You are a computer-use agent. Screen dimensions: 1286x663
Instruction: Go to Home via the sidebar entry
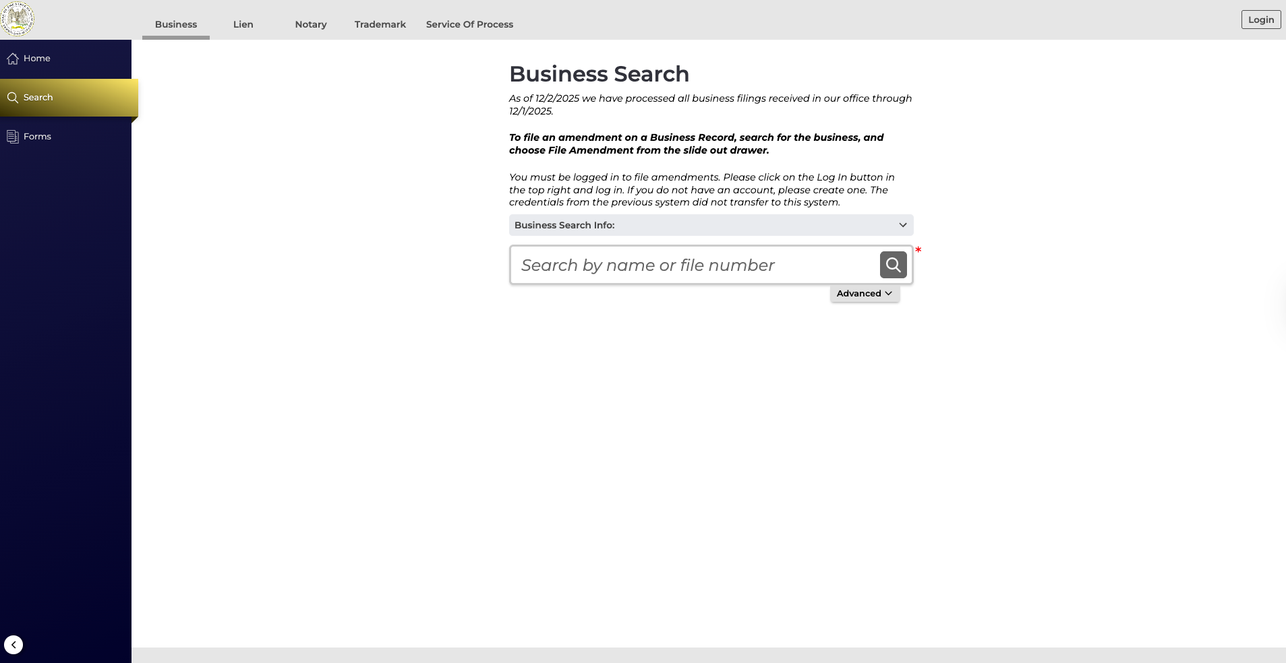[x=37, y=59]
